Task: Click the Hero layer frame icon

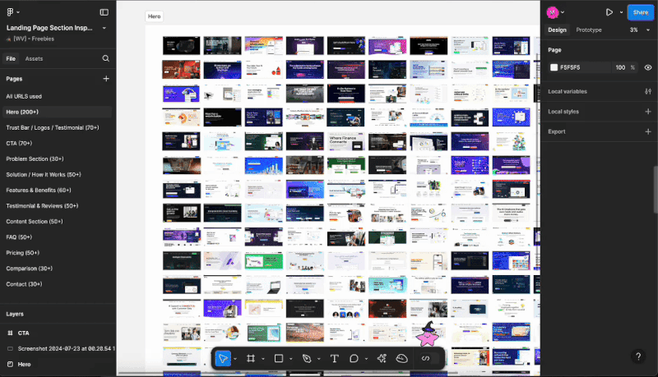Action: tap(10, 365)
